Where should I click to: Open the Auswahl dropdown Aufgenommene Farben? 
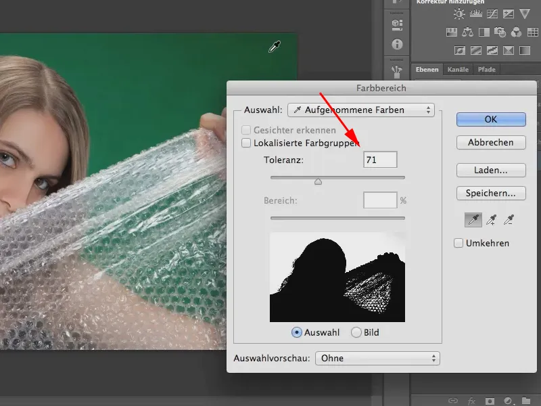pos(361,110)
